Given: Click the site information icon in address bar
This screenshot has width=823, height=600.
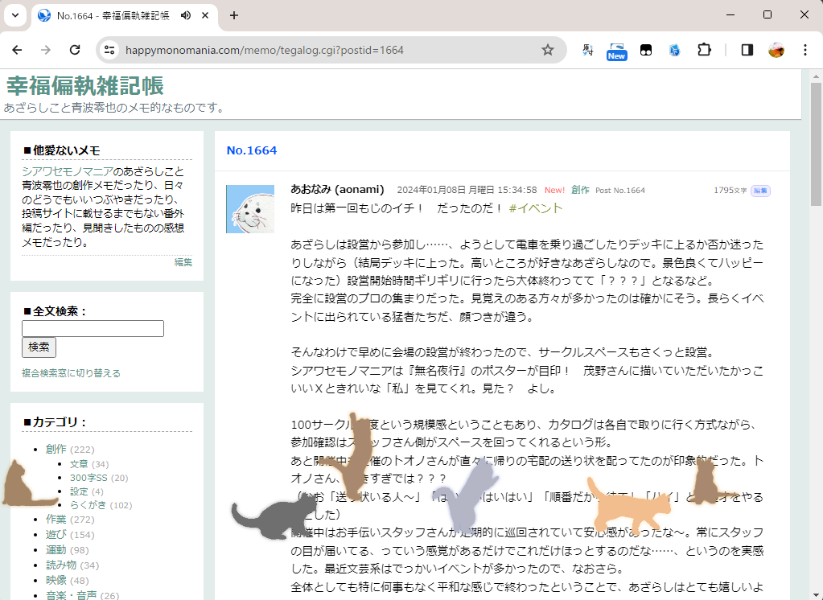Looking at the screenshot, I should tap(110, 50).
